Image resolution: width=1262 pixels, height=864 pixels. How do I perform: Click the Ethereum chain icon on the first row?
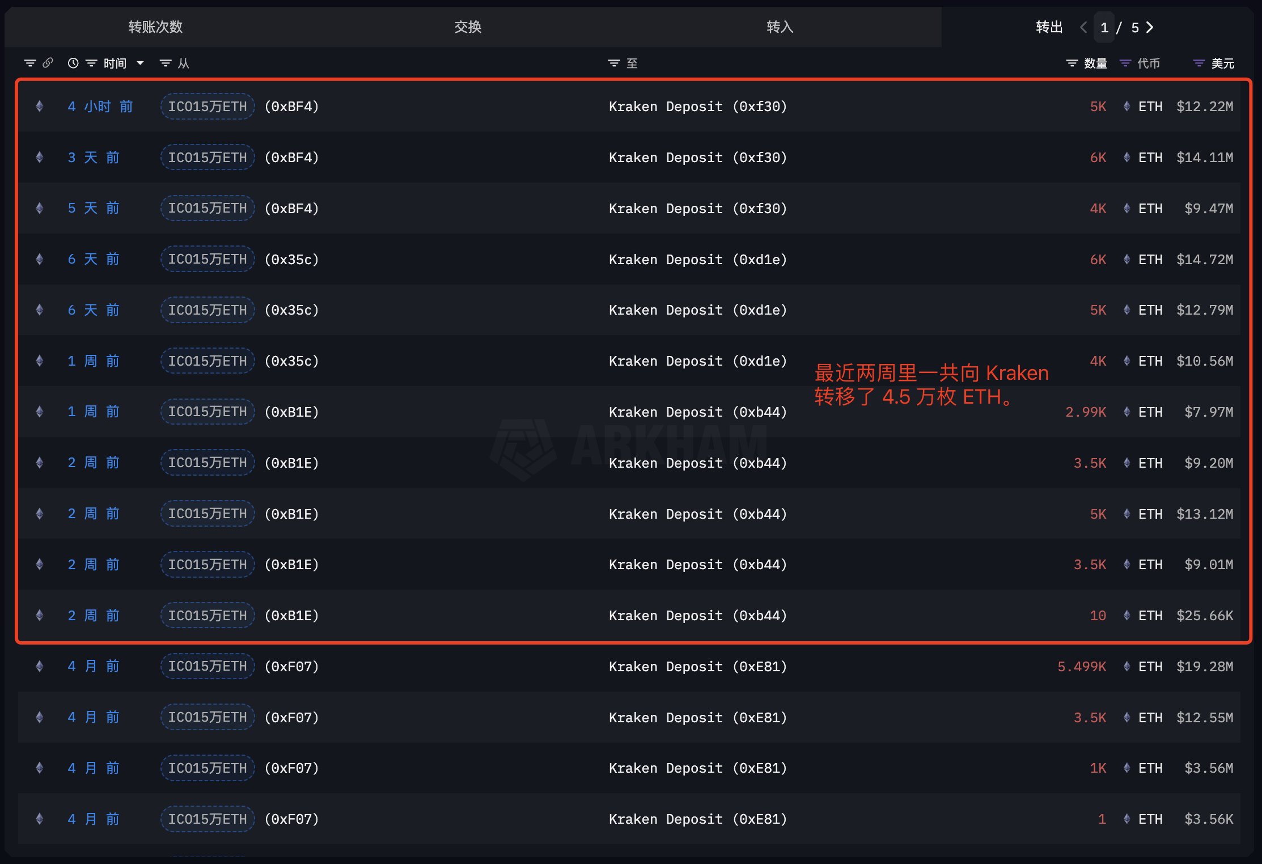tap(39, 106)
